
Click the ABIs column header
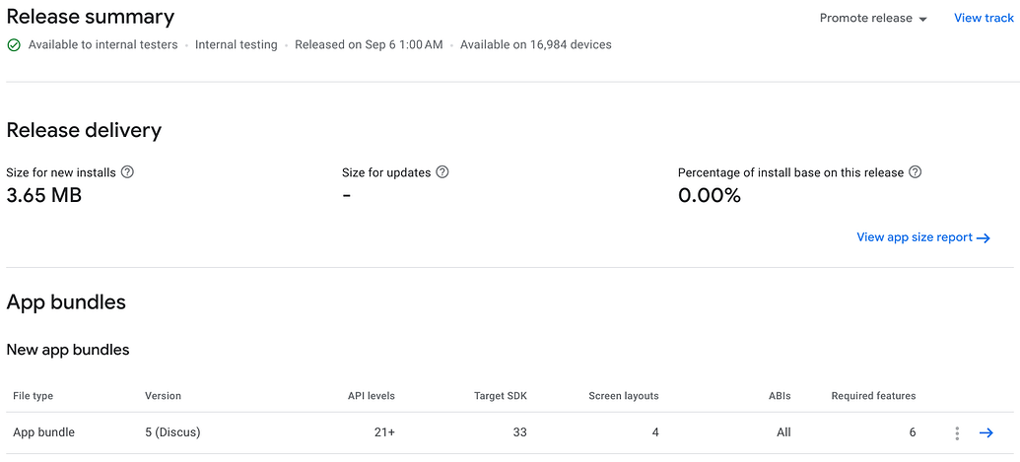tap(780, 396)
